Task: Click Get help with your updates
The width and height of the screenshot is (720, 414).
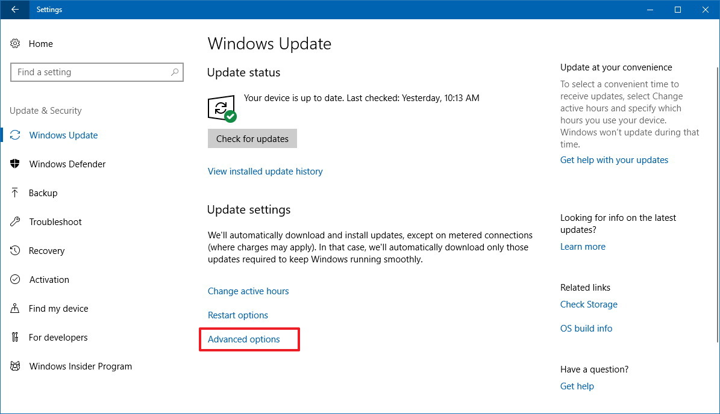Action: pos(614,159)
